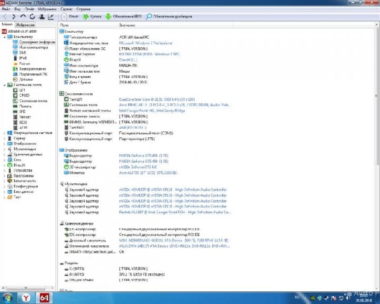Expand the Сервер tree node
The width and height of the screenshot is (380, 304).
pyautogui.click(x=5, y=138)
